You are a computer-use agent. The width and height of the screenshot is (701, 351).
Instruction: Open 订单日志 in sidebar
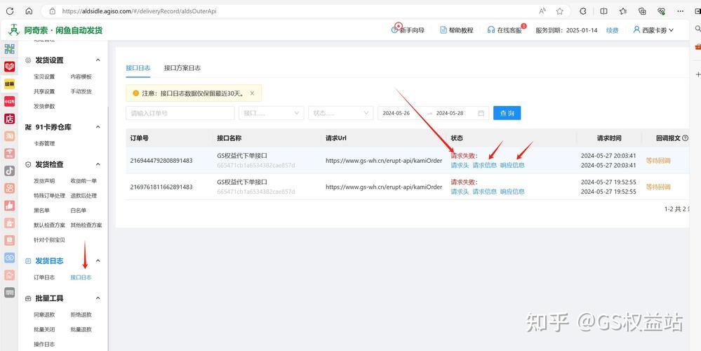click(44, 277)
